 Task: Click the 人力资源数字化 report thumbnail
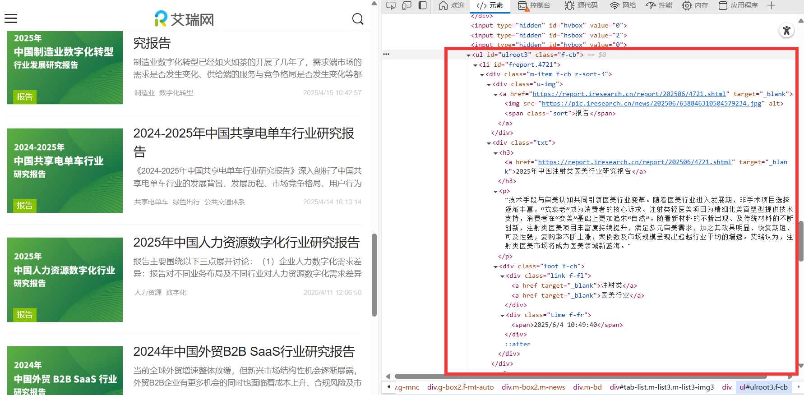(65, 280)
